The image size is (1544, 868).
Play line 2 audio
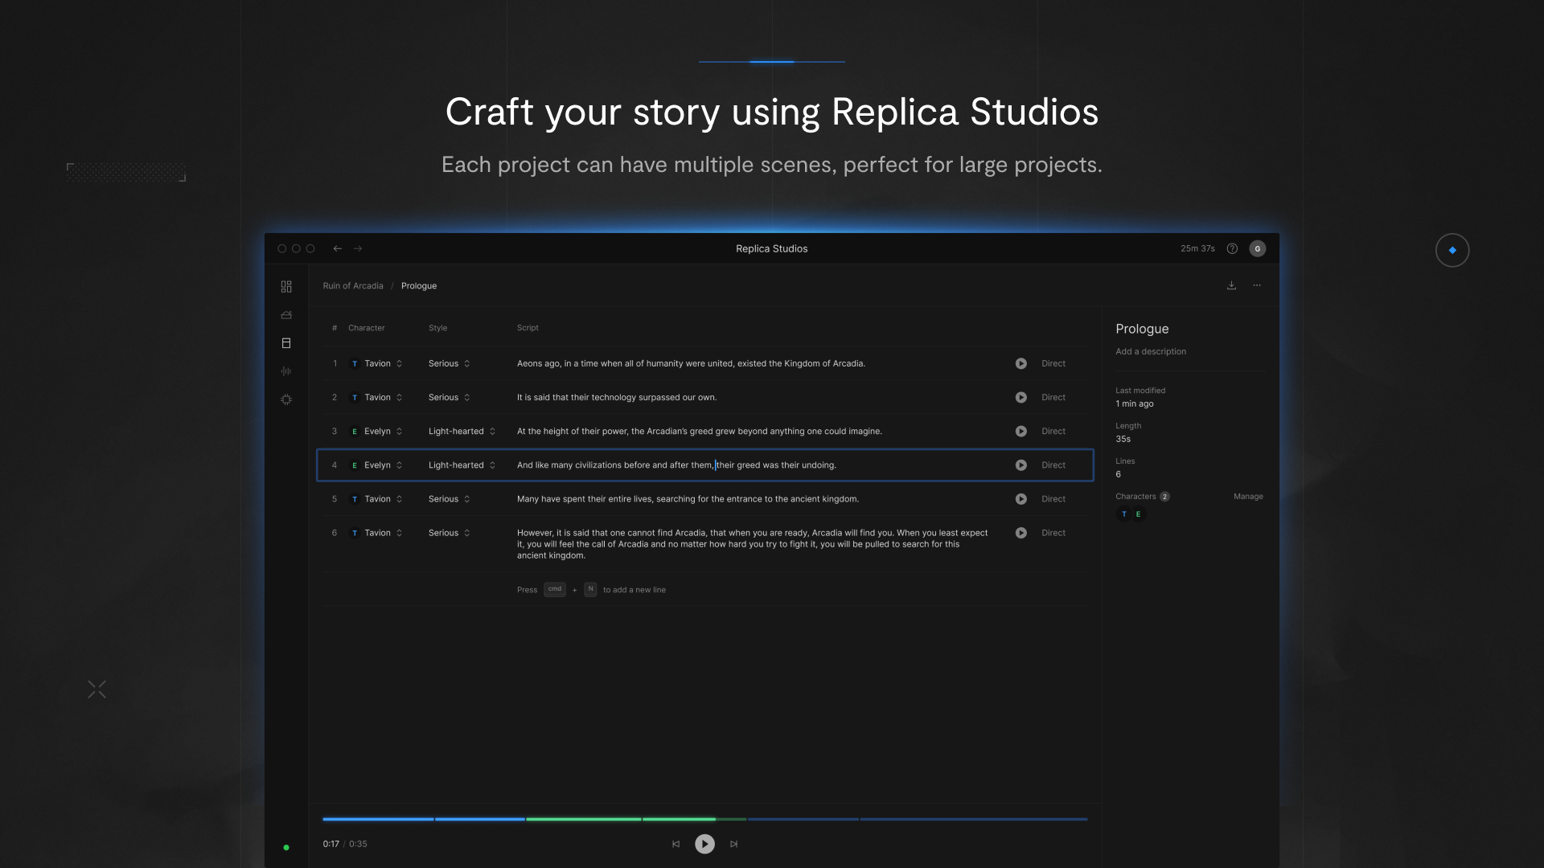pos(1020,398)
